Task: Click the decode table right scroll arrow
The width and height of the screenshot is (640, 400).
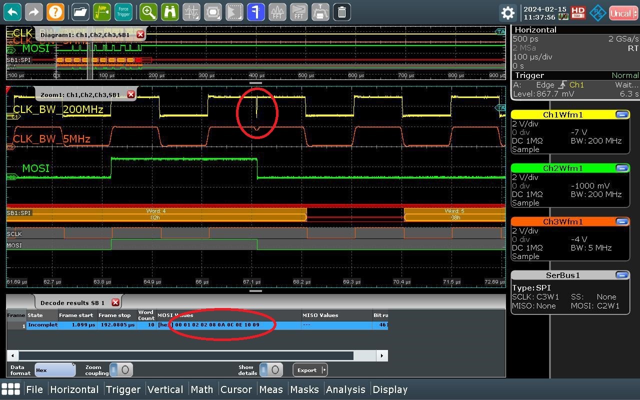Action: coord(382,355)
